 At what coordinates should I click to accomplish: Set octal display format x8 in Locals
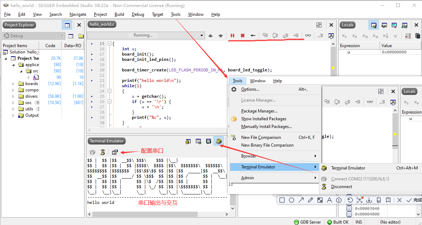point(354,36)
